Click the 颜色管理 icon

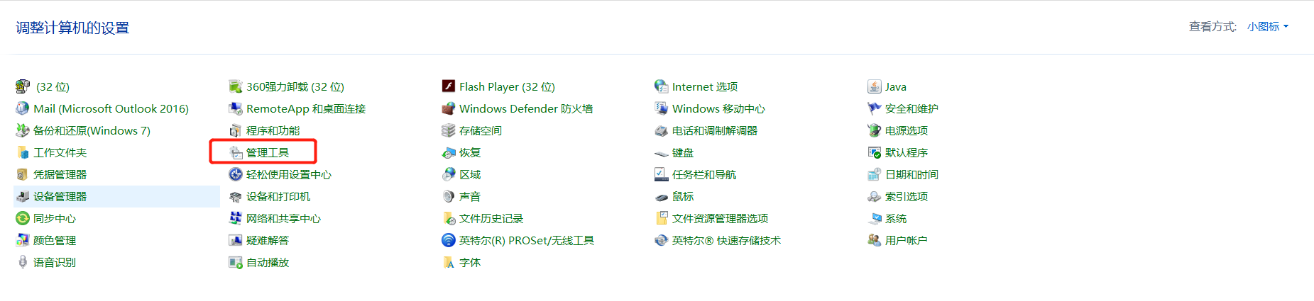click(x=23, y=240)
